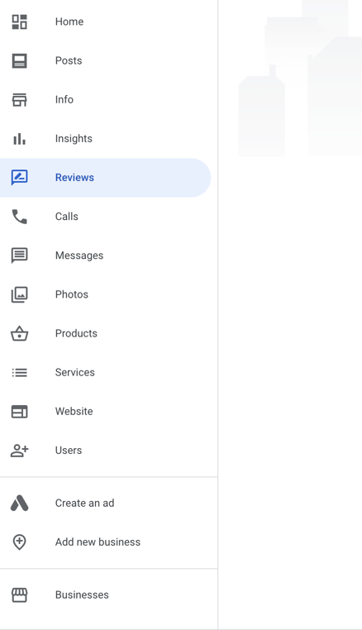Click the Insights bar chart icon
362x630 pixels.
pos(19,139)
